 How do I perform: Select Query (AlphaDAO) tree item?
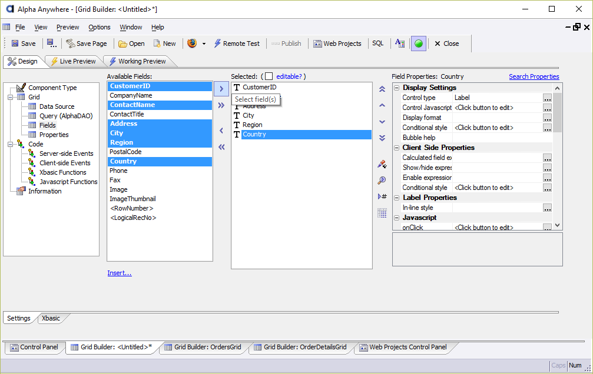[x=66, y=116]
